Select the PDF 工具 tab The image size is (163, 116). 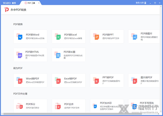pyautogui.click(x=30, y=3)
